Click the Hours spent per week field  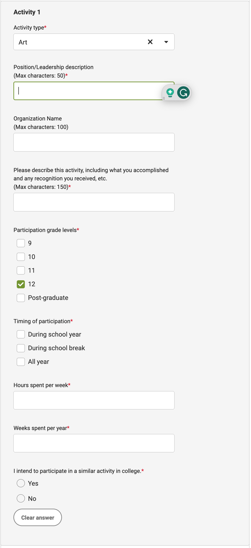point(94,400)
